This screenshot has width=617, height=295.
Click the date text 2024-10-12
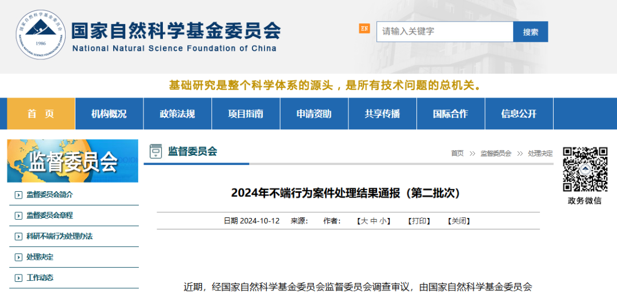(260, 221)
